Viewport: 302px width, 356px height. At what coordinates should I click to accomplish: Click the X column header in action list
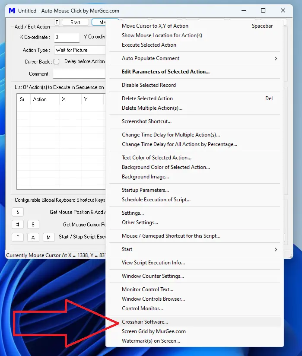click(70, 99)
